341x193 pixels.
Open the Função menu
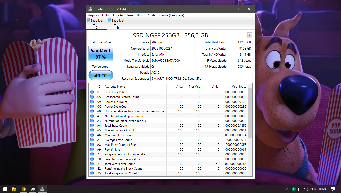(x=118, y=15)
